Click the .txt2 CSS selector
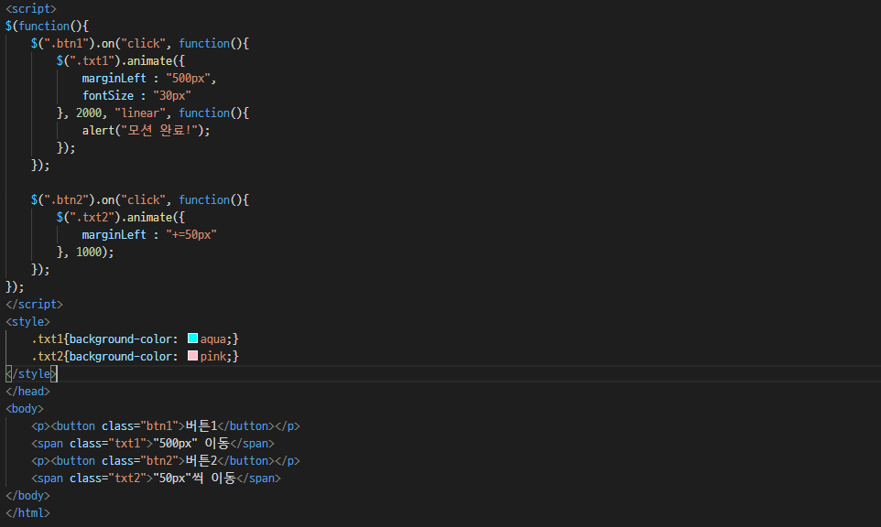881x527 pixels. 48,357
